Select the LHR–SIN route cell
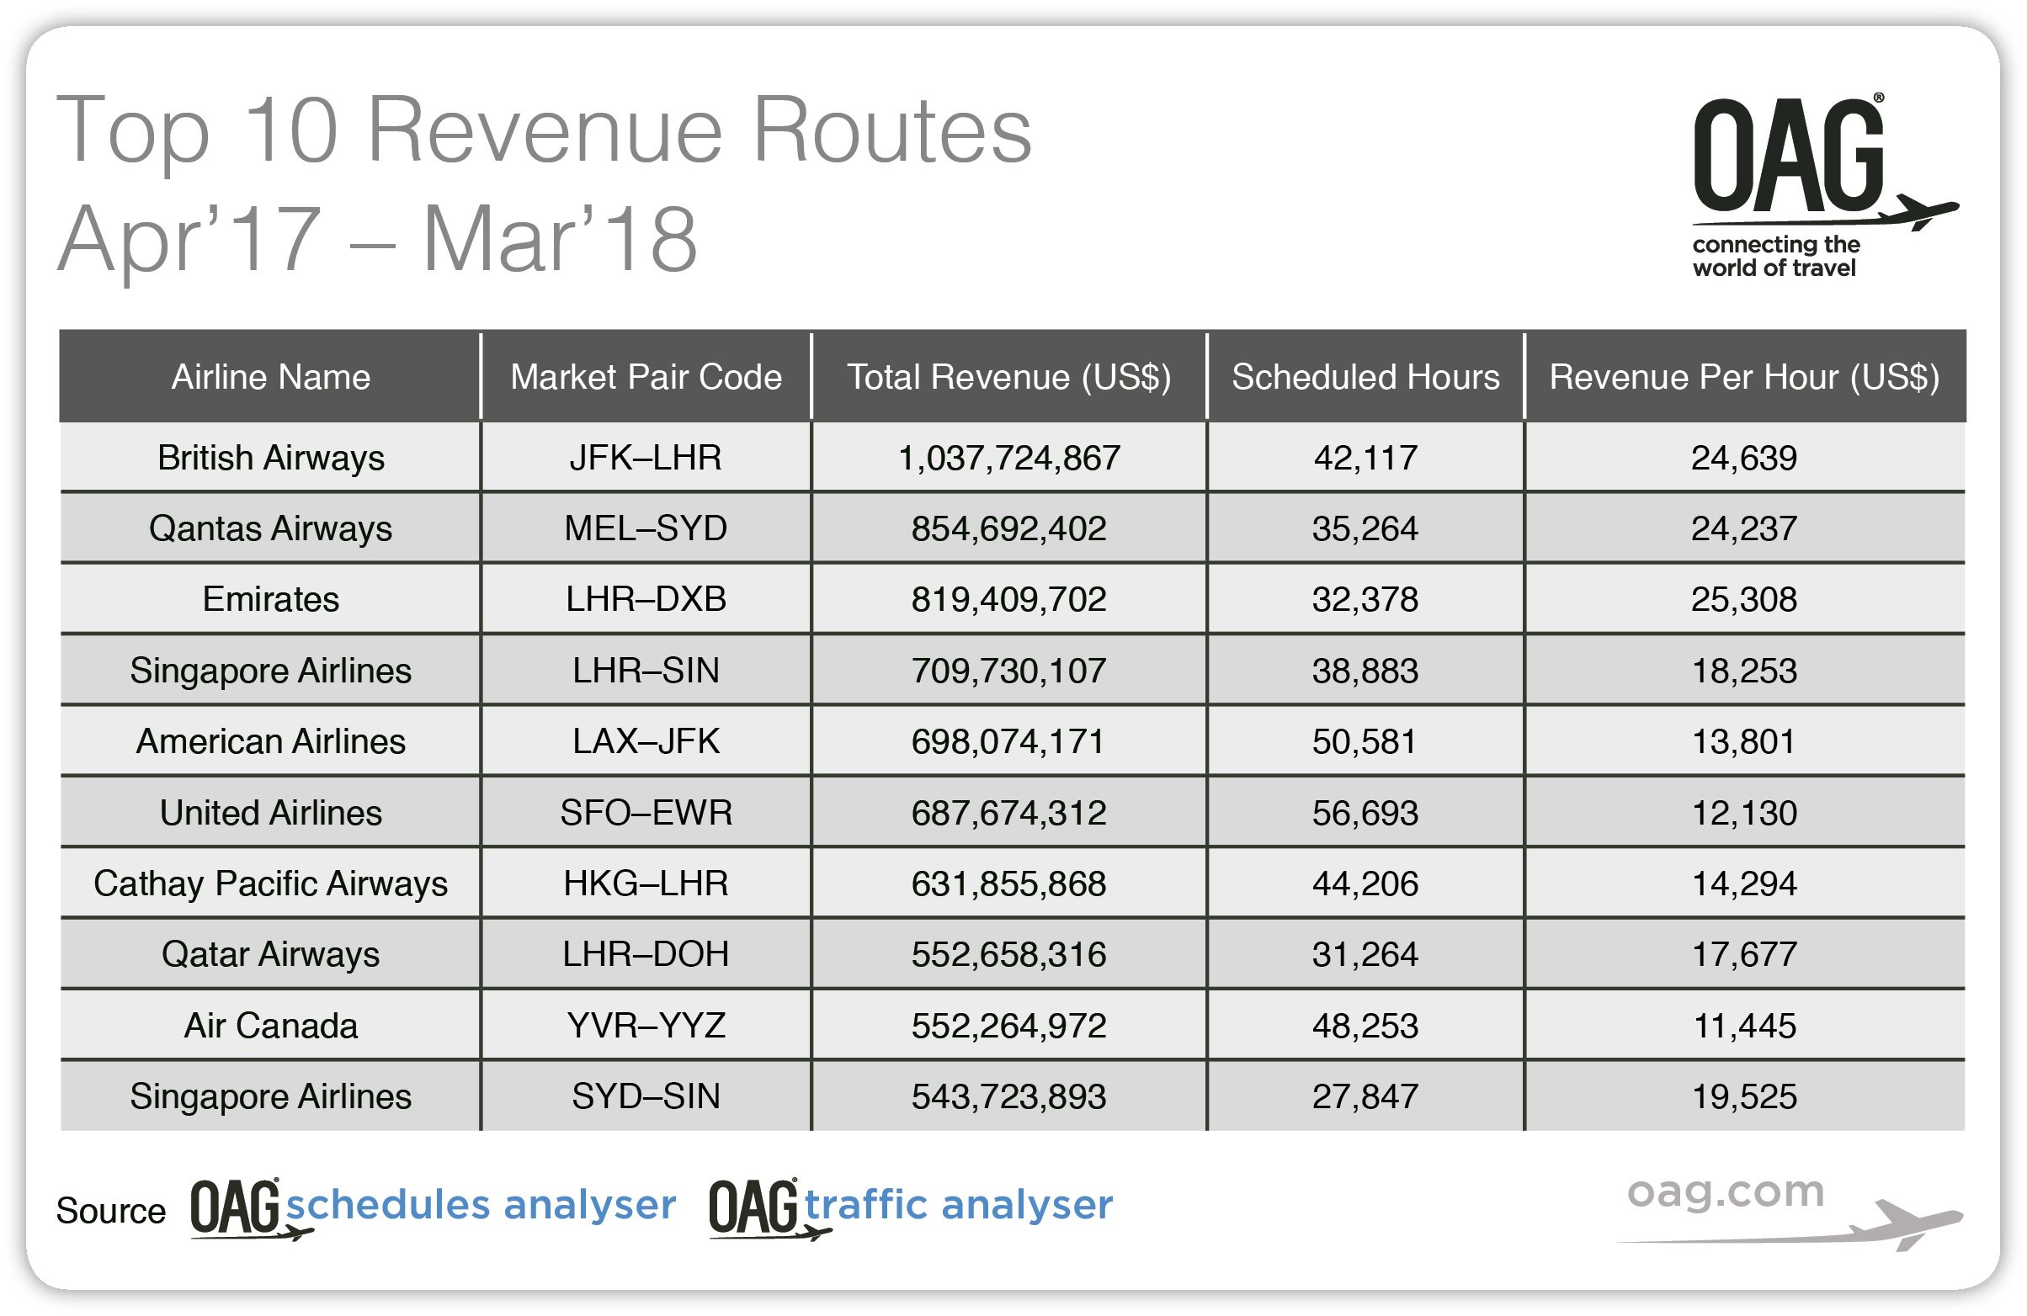2027x1316 pixels. pos(646,671)
